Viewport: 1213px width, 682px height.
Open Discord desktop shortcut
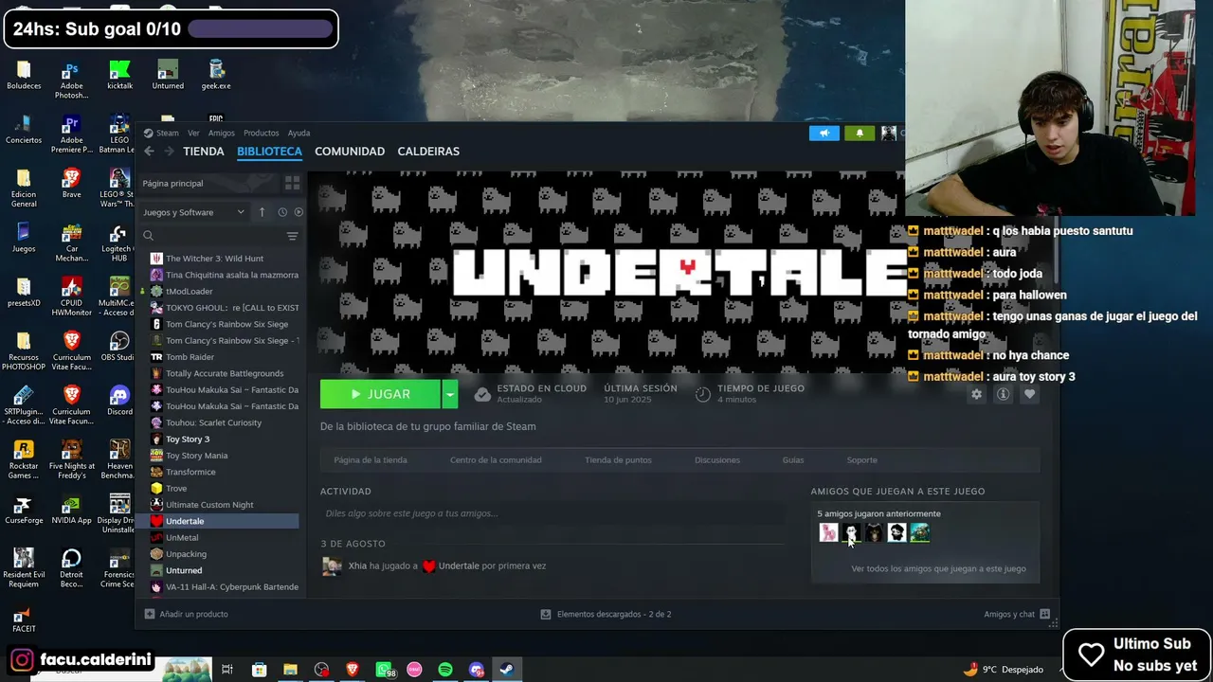click(x=119, y=401)
